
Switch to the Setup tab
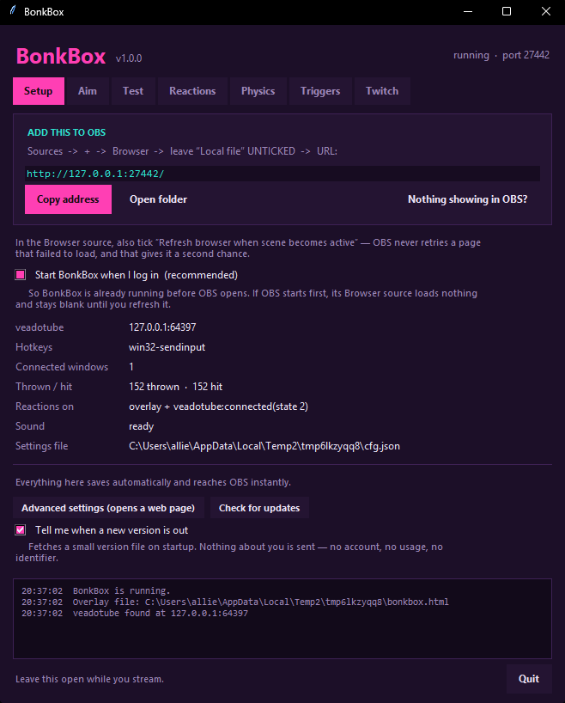pyautogui.click(x=39, y=91)
